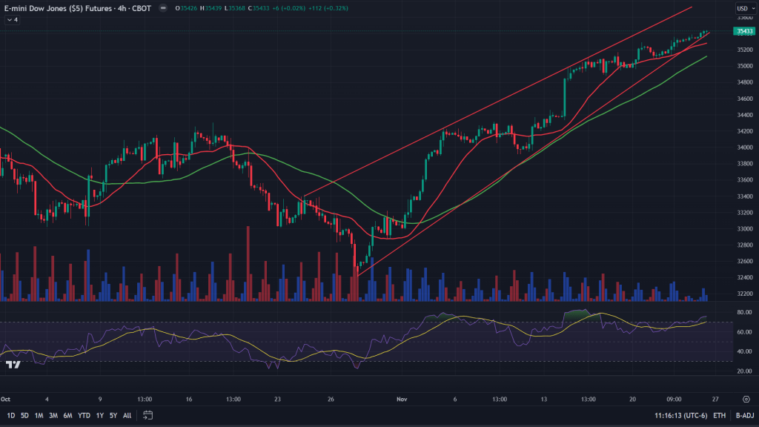Choose the 5Y date range
This screenshot has width=759, height=427.
pyautogui.click(x=113, y=415)
